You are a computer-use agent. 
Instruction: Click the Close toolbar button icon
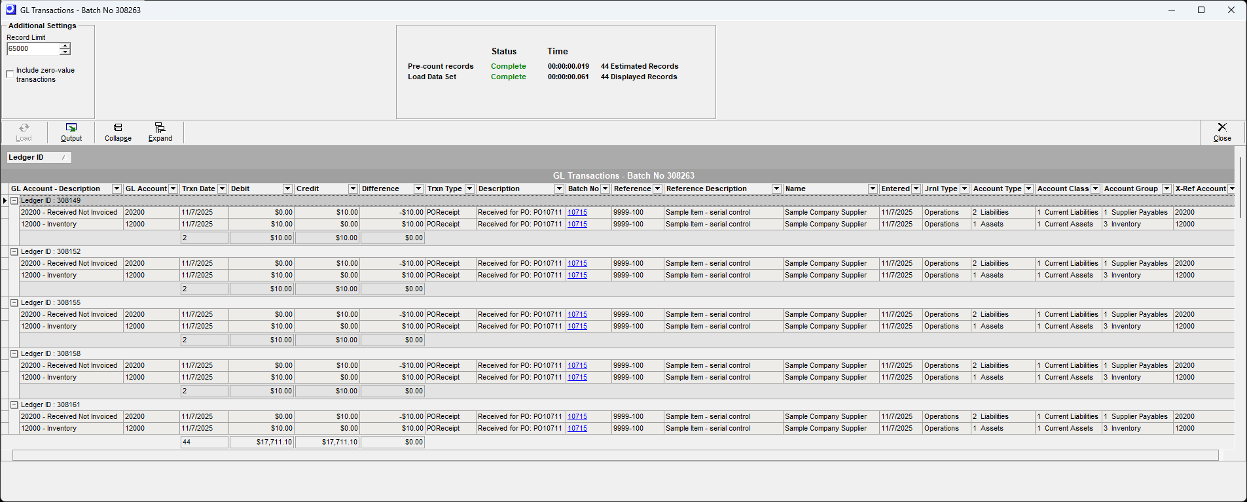click(x=1221, y=127)
